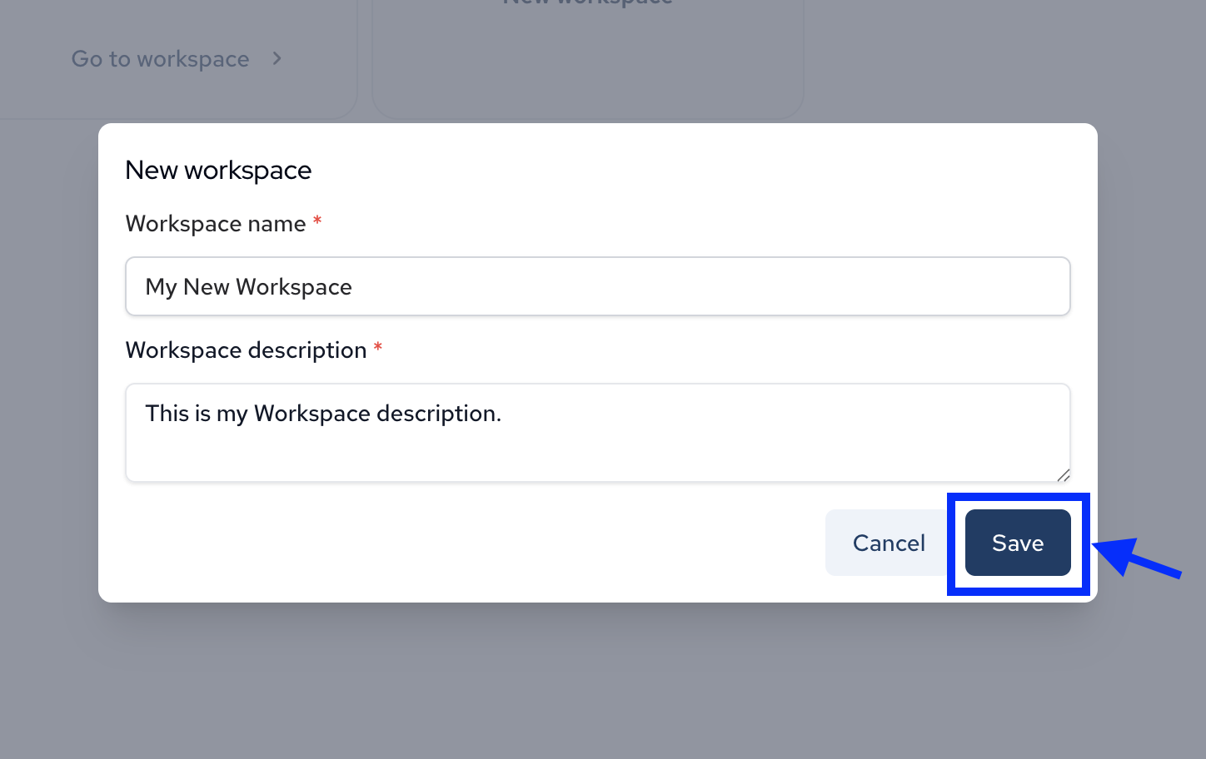Screen dimensions: 1206x759
Task: Click the red asterisk beside Workspace name
Action: (317, 221)
